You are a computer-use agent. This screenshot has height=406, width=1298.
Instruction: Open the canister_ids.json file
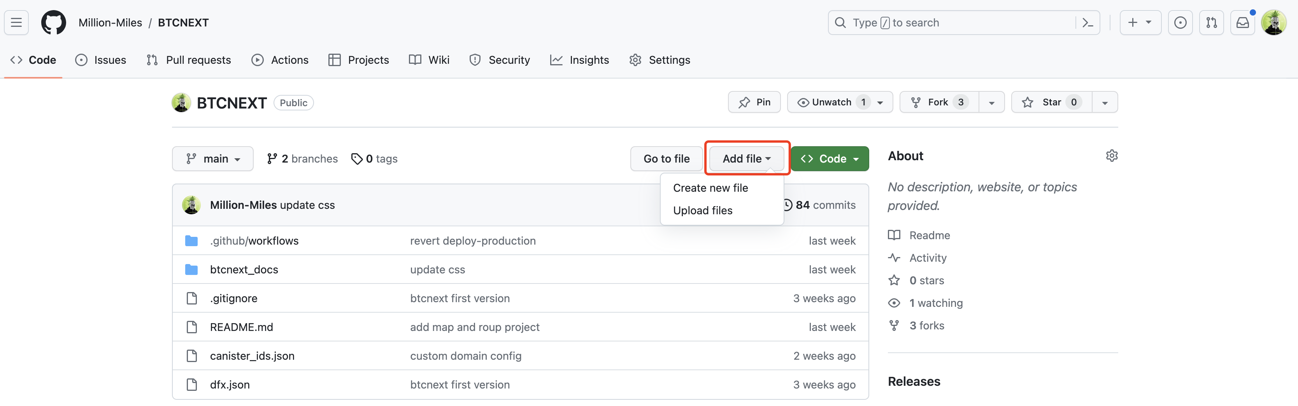click(252, 355)
